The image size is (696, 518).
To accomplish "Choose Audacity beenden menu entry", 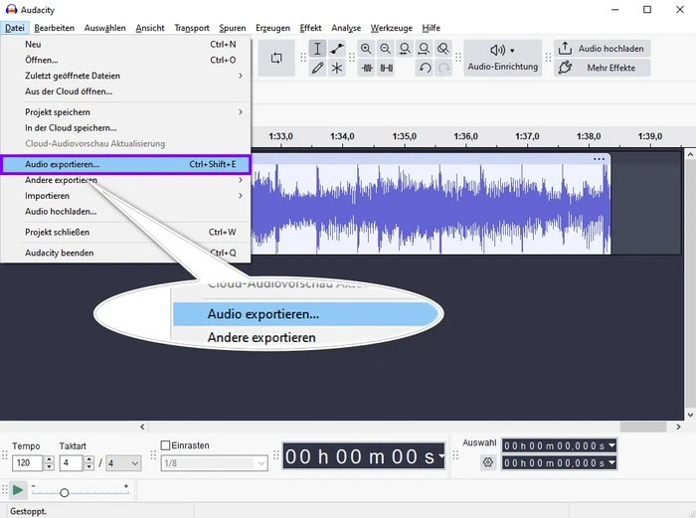I will click(x=126, y=253).
